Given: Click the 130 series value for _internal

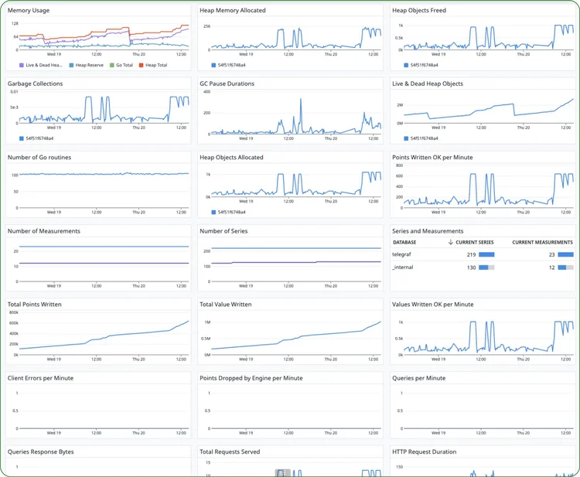Looking at the screenshot, I should [x=471, y=267].
